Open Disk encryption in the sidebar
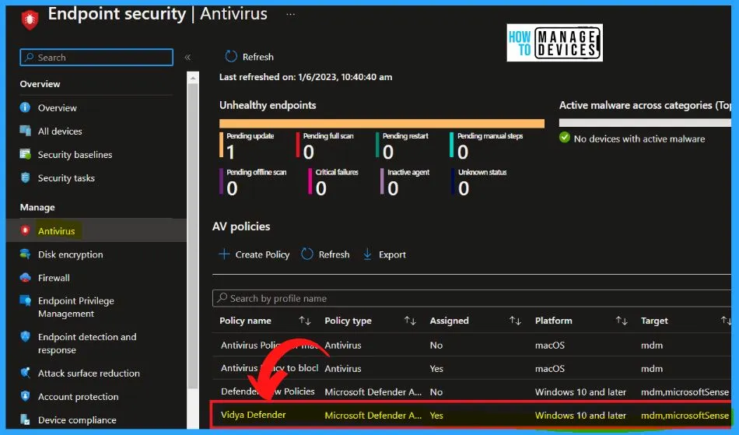This screenshot has width=739, height=435. coord(70,254)
